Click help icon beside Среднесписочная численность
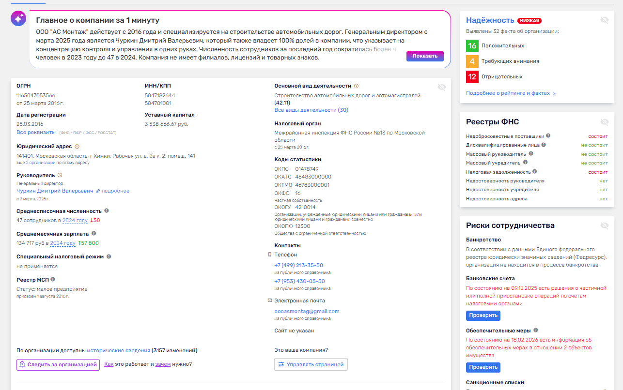The image size is (623, 390). (x=107, y=211)
